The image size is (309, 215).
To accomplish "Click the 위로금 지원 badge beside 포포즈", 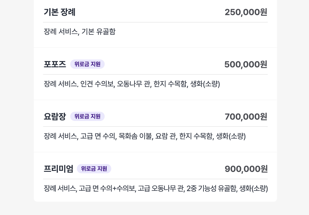I will click(x=88, y=64).
